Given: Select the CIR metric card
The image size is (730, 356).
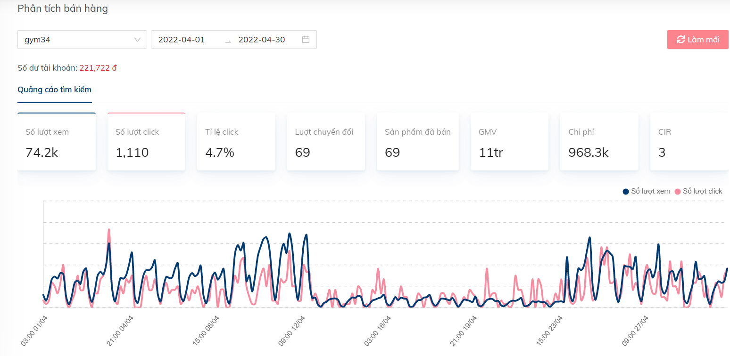Looking at the screenshot, I should tap(689, 142).
